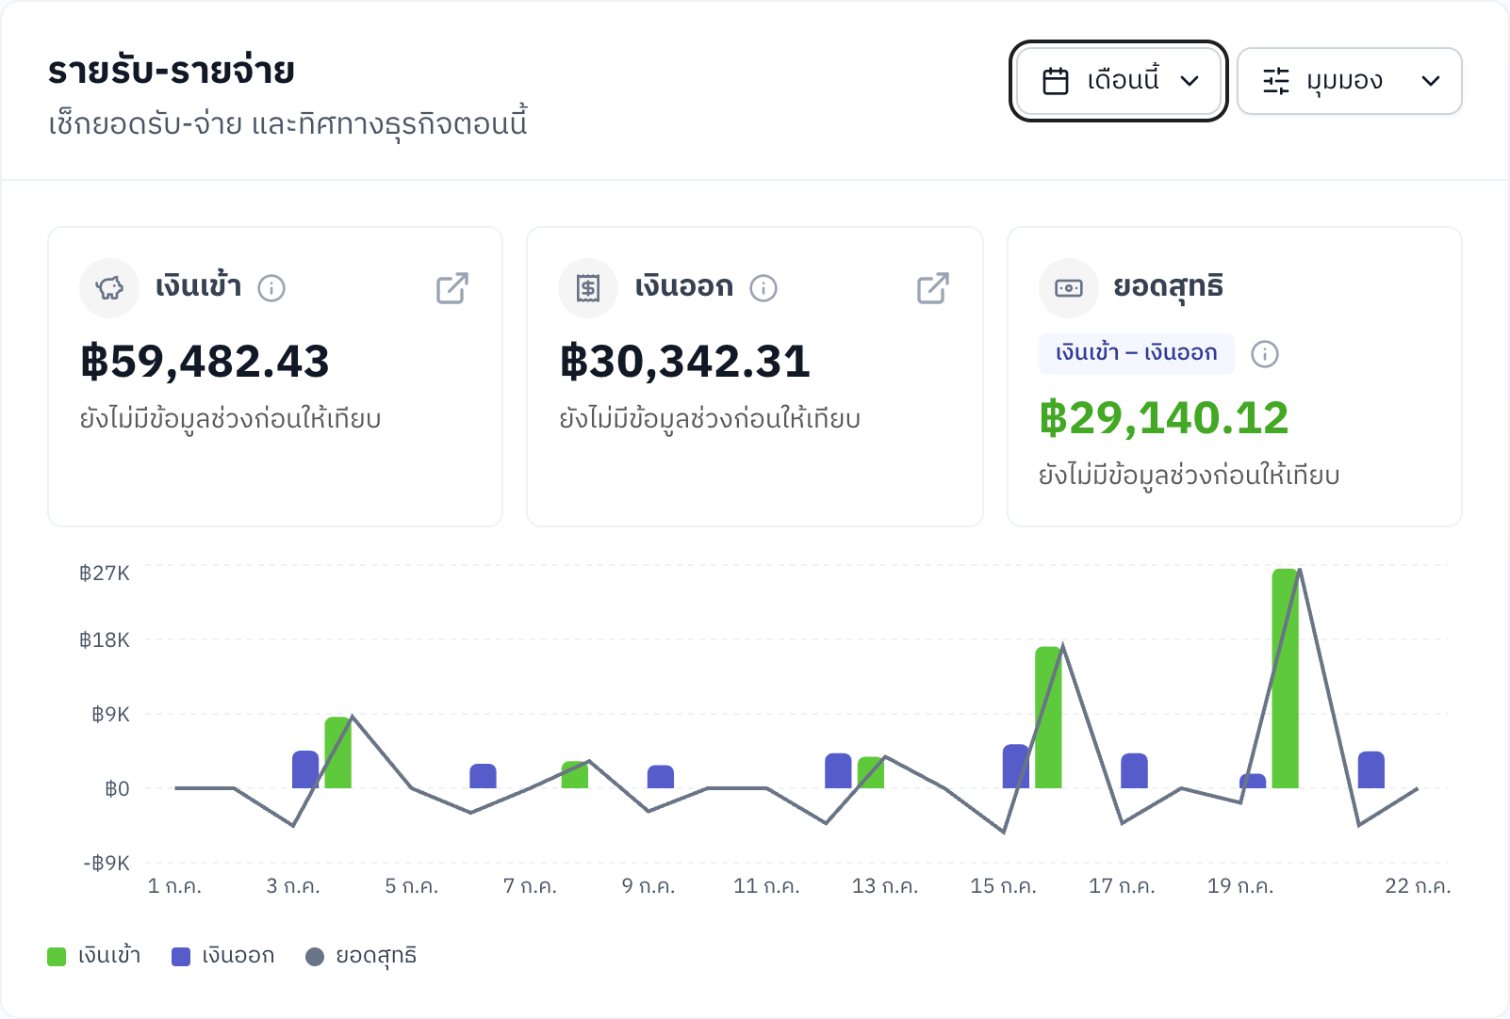Click the green income bar near 3 ก.ค.
This screenshot has height=1019, width=1510.
338,752
